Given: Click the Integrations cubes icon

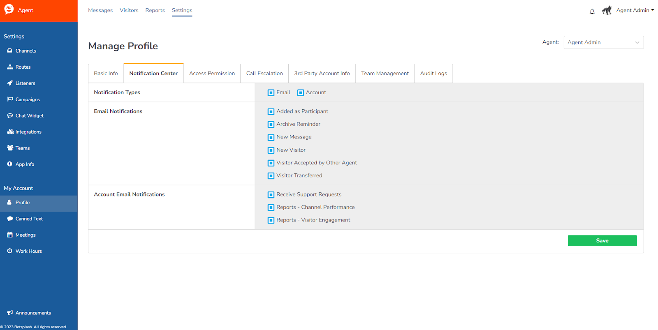Looking at the screenshot, I should (x=10, y=132).
